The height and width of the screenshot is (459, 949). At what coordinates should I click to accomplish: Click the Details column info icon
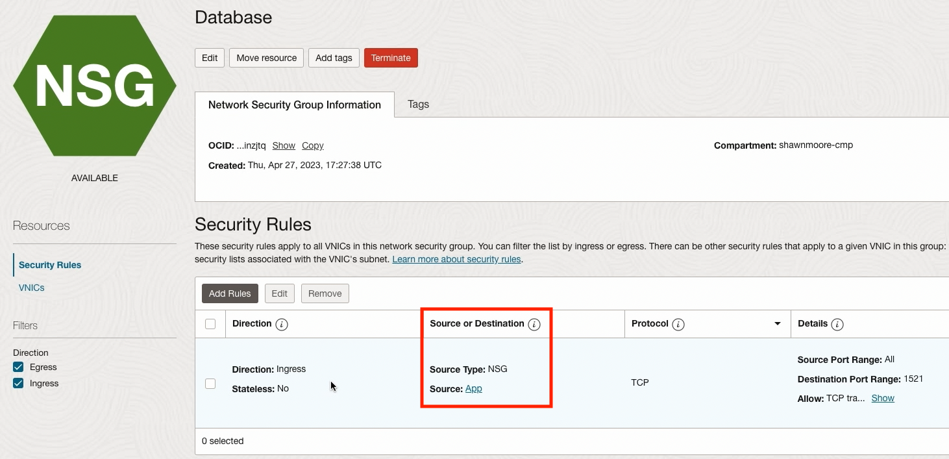837,324
